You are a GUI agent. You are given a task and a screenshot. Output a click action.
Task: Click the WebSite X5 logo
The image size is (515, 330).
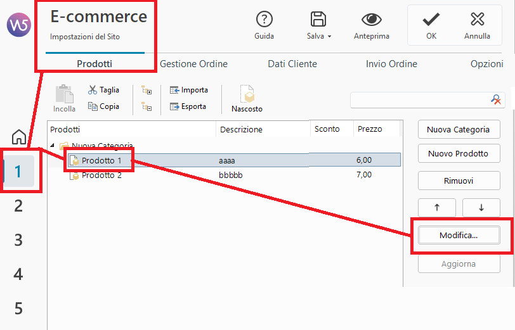pos(19,25)
